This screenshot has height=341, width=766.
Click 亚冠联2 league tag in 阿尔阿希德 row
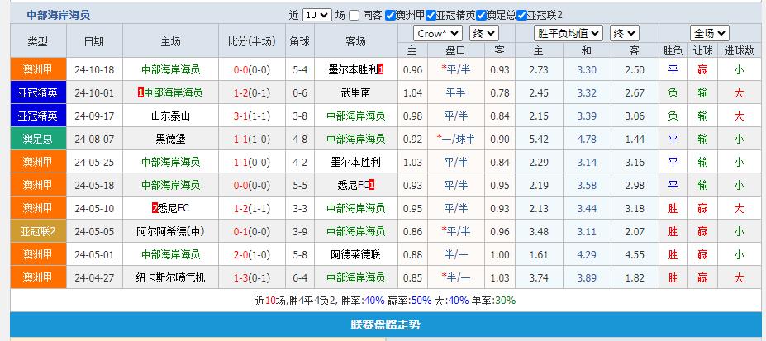pos(38,231)
